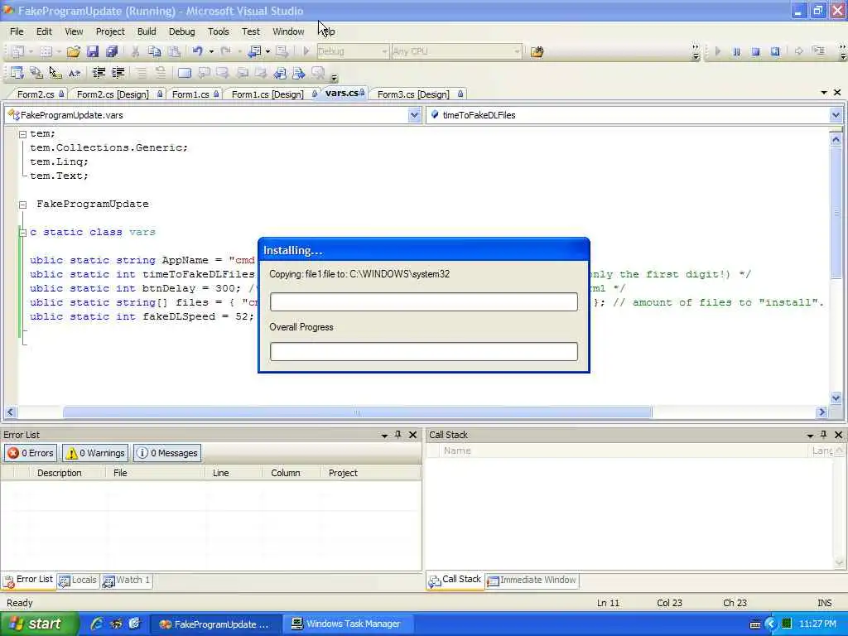Image resolution: width=848 pixels, height=636 pixels.
Task: Click the Previous Bookmark in Folder icon
Action: 280,73
